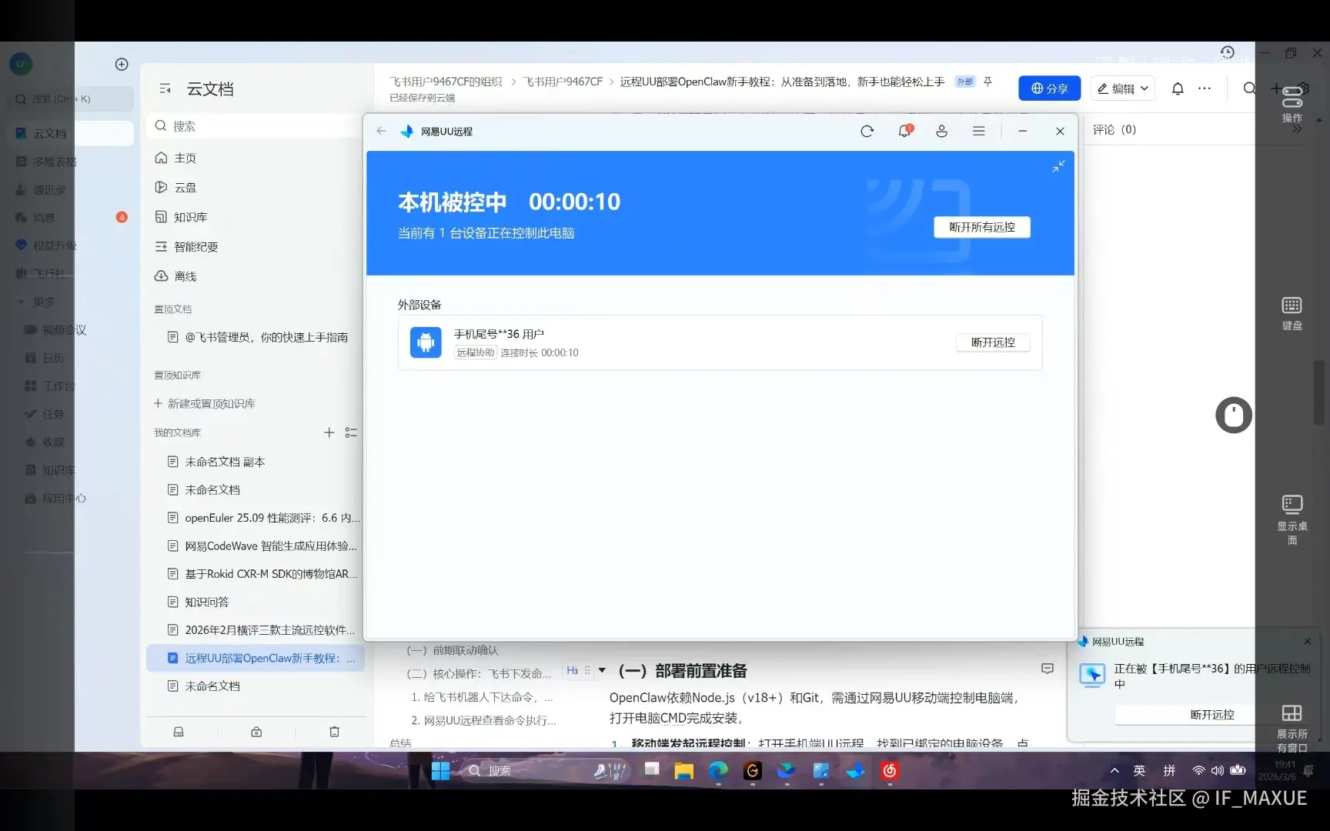
Task: Open openEuler 25.09 性能测评 document
Action: [263, 518]
